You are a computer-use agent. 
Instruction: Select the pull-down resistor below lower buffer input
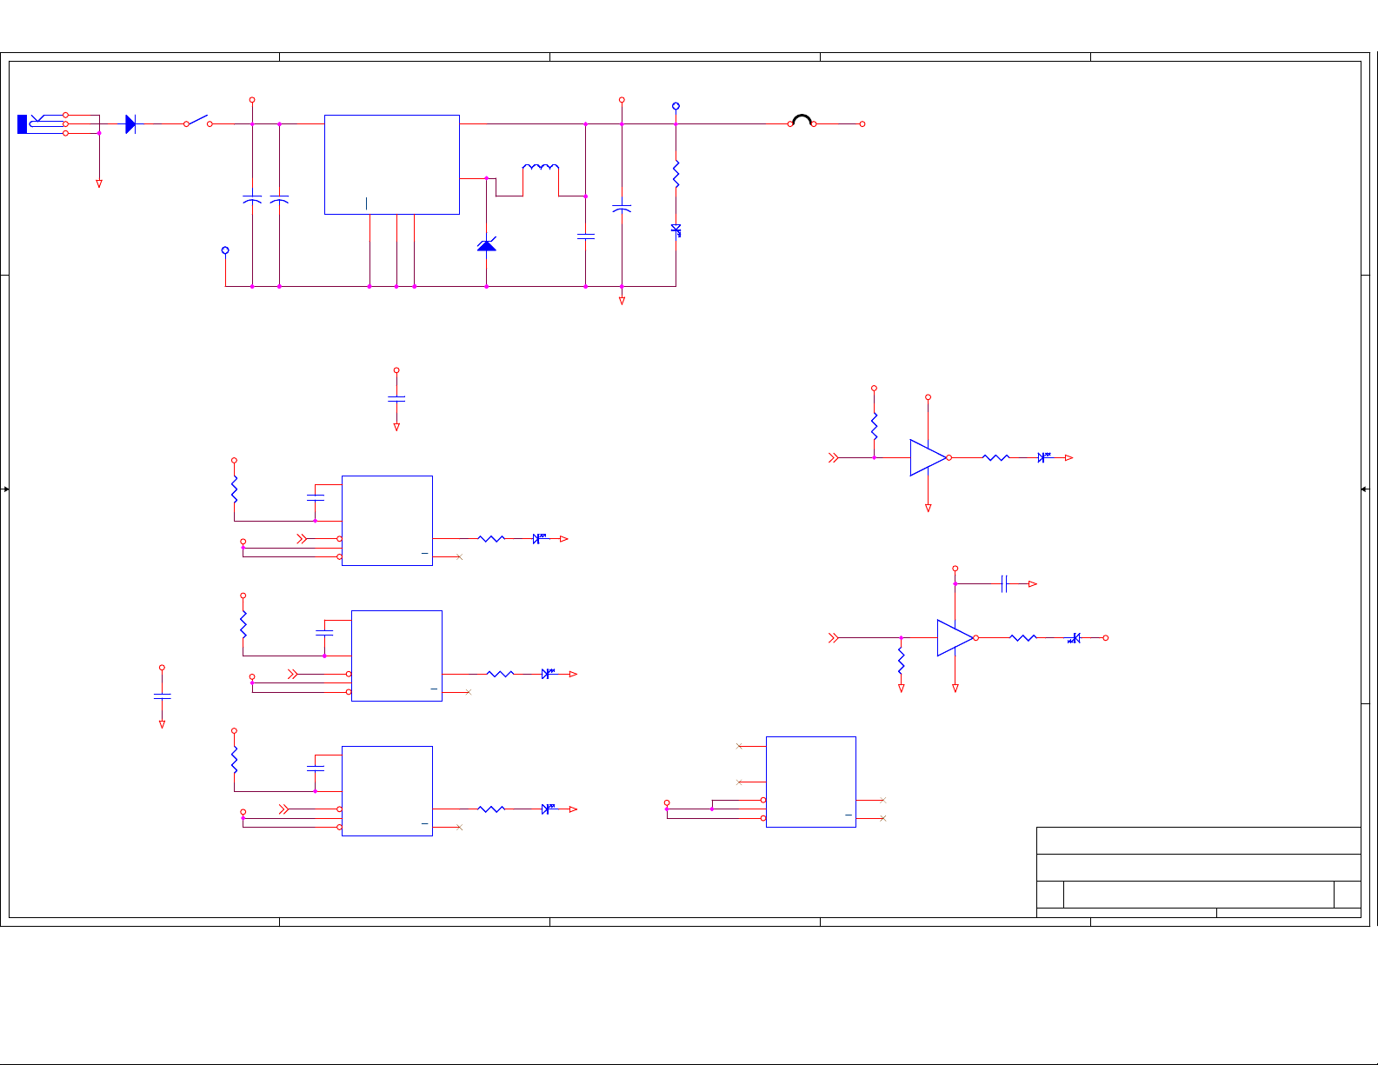(902, 661)
